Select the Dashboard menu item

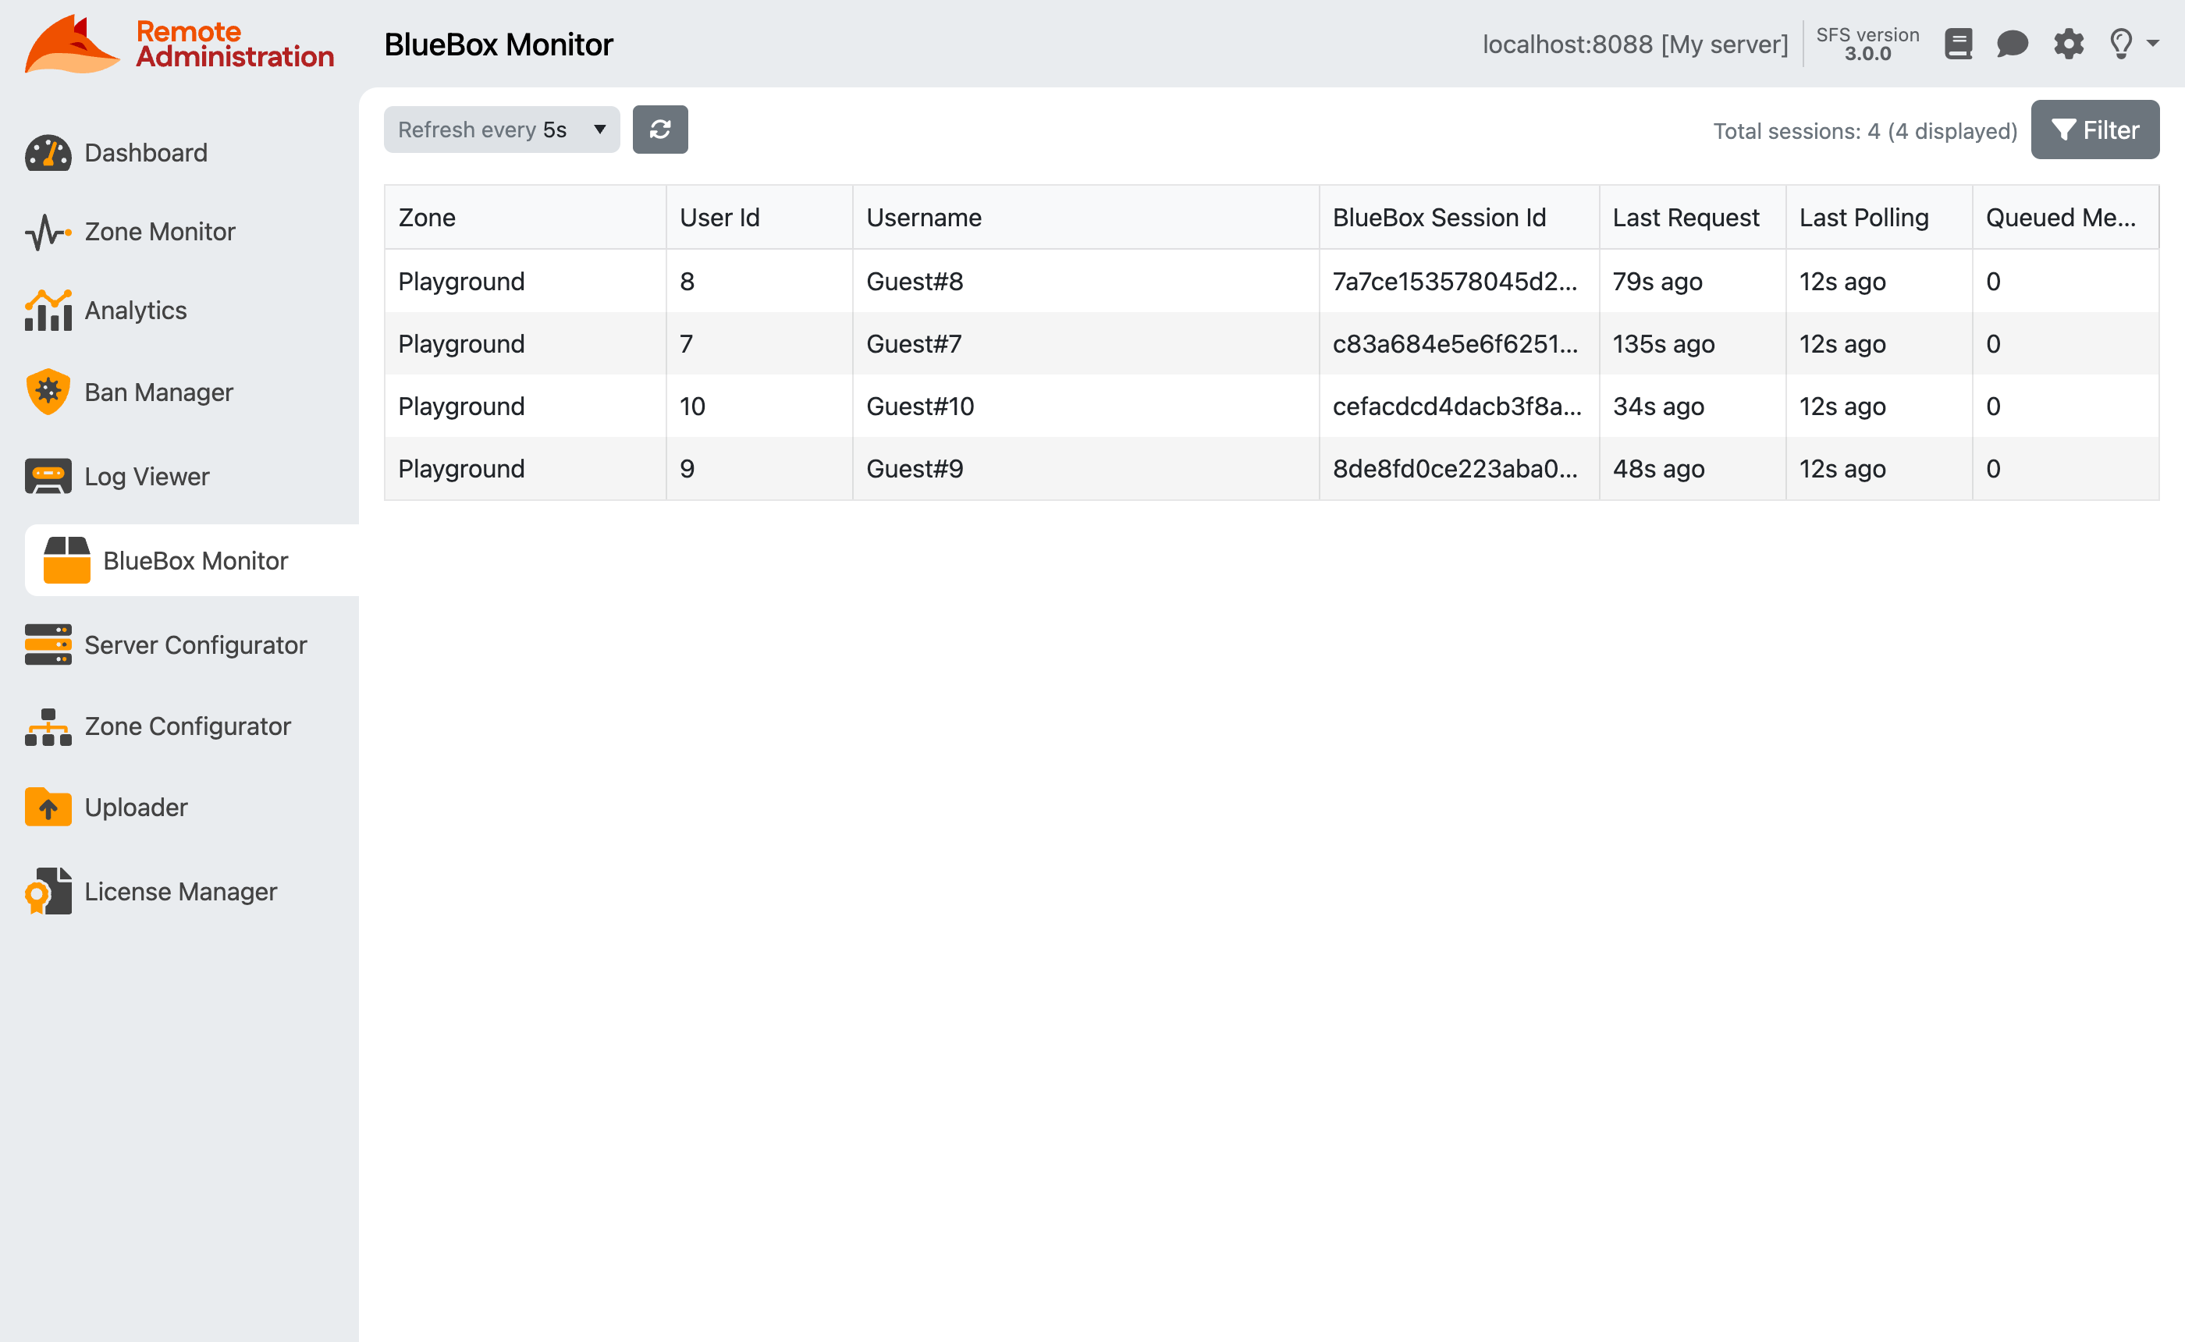tap(144, 152)
